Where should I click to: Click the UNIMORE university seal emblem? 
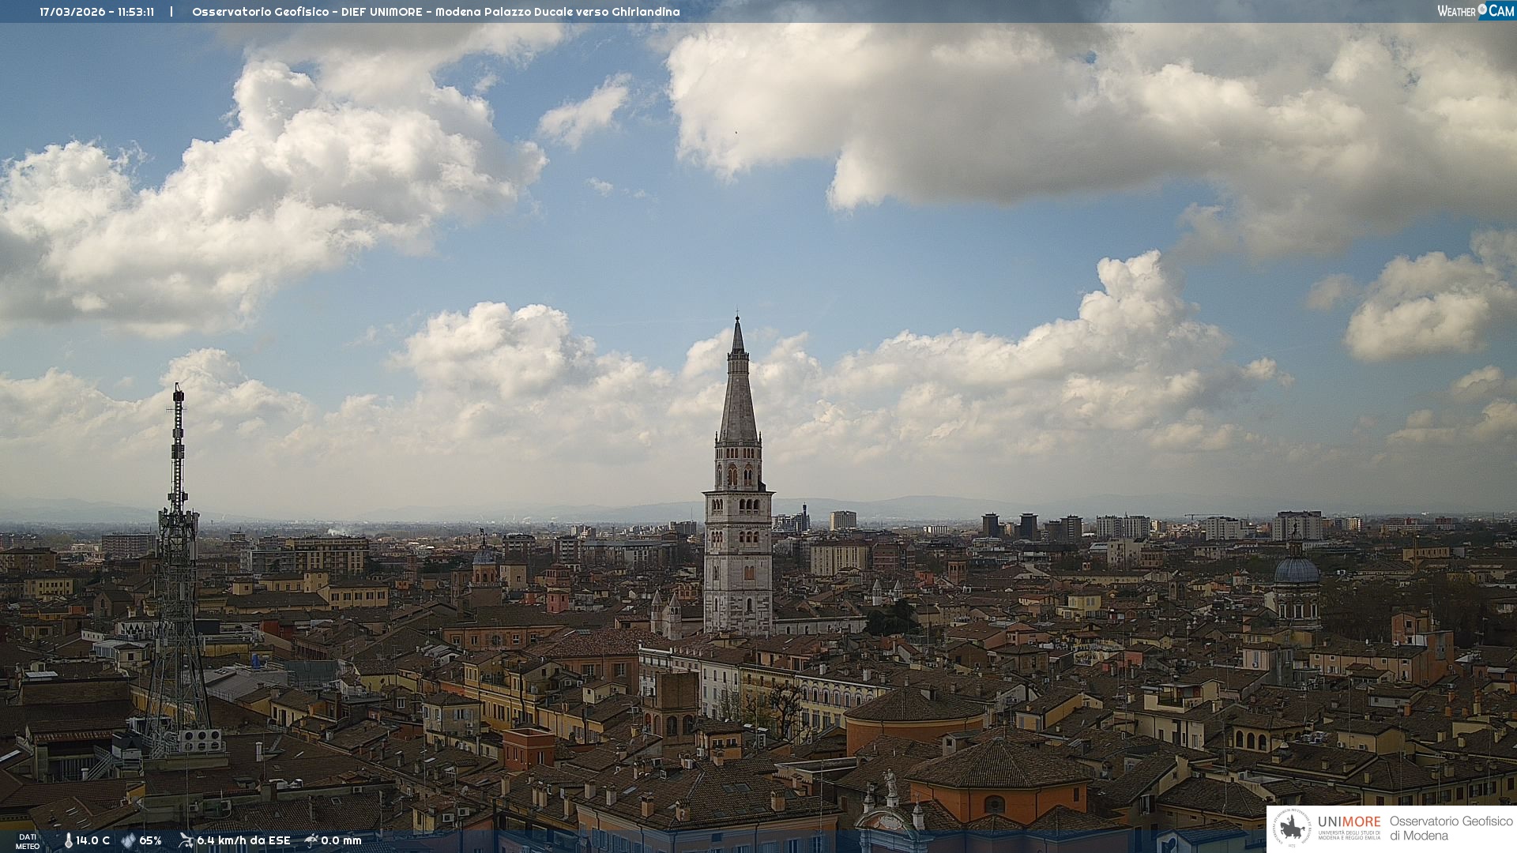pyautogui.click(x=1293, y=828)
